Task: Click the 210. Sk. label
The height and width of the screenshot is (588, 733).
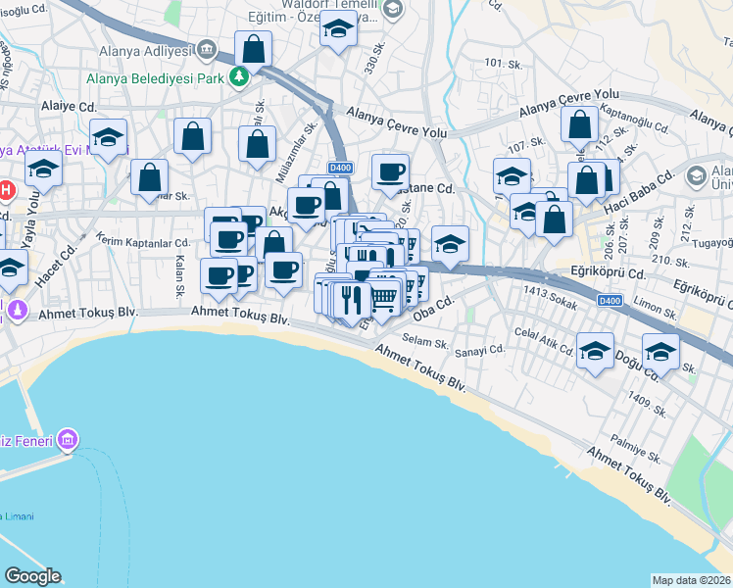Action: pos(670,262)
